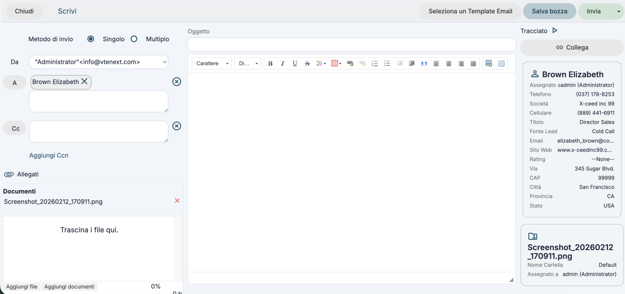The width and height of the screenshot is (625, 294).
Task: Click the Trascina i file qui drop area
Action: pos(89,248)
